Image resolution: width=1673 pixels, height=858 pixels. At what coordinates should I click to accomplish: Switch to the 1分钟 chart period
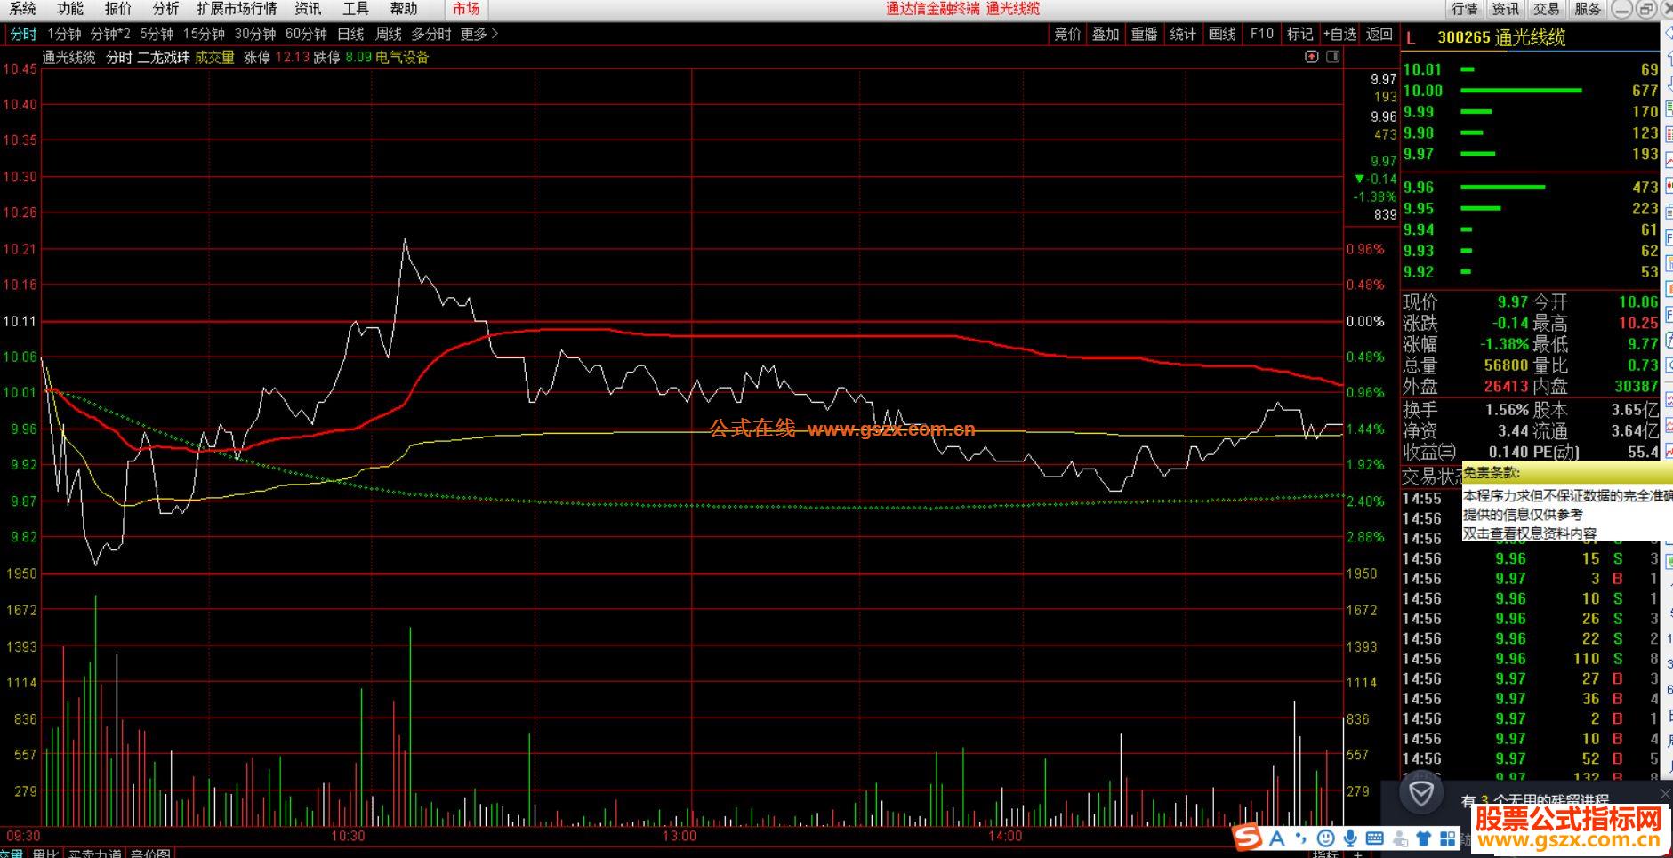(x=64, y=34)
